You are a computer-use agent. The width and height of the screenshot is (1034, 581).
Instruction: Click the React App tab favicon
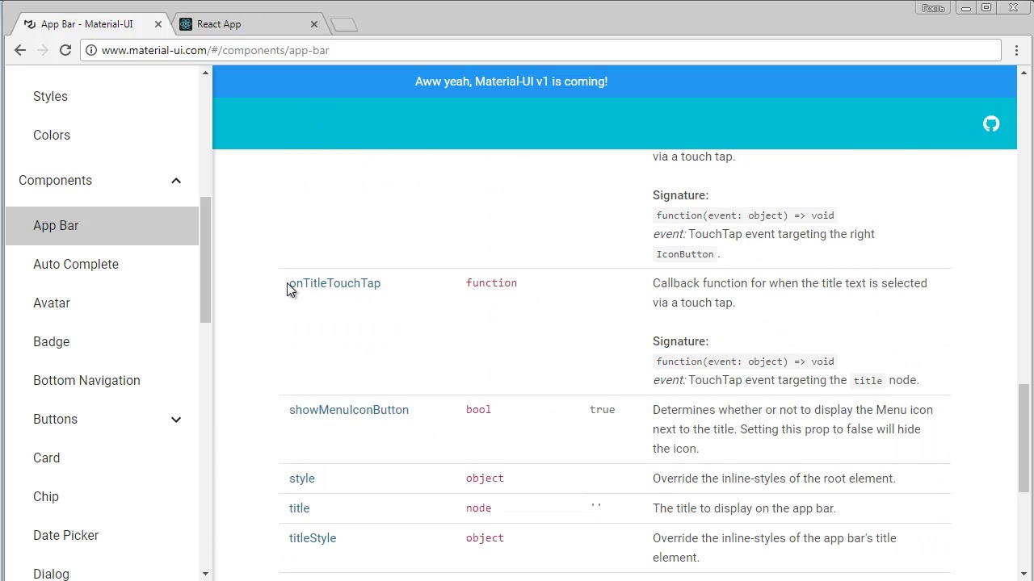186,24
